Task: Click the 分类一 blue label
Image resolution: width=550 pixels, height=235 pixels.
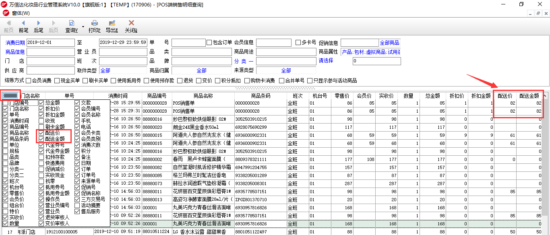Action: (244, 61)
